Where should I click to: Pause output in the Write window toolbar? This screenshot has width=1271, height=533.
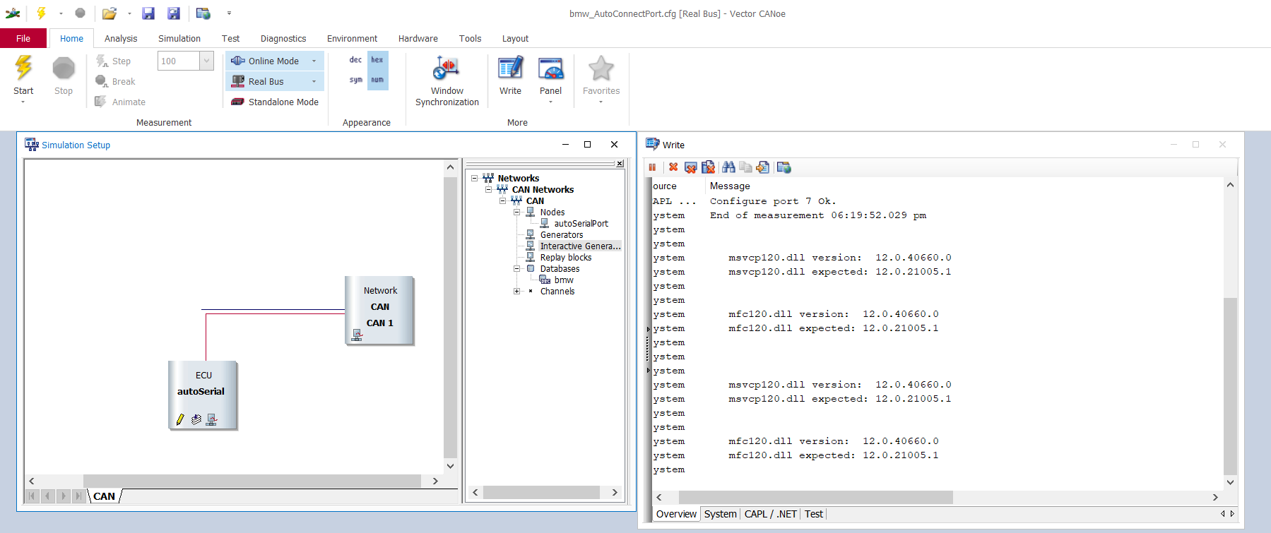(652, 167)
